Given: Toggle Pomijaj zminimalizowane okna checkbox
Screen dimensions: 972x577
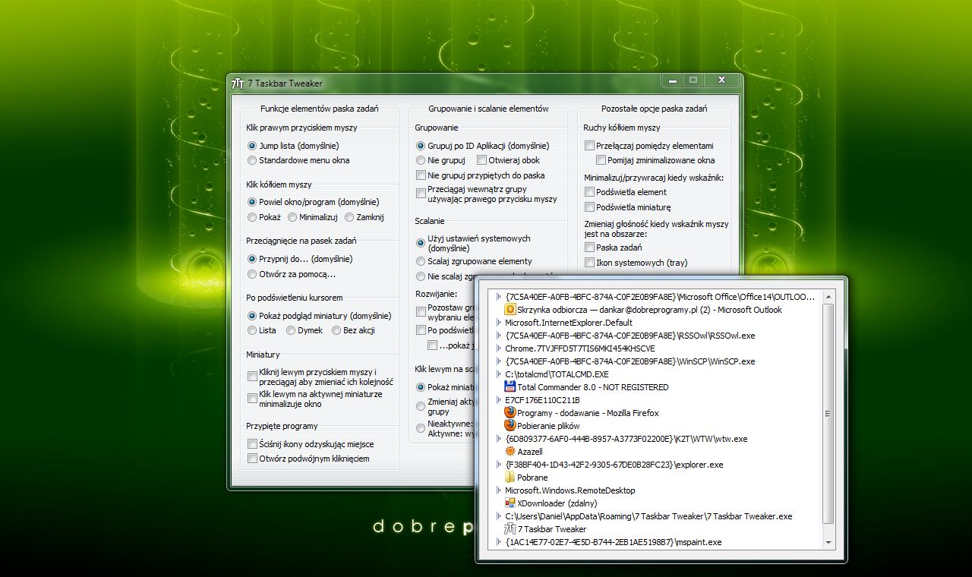Looking at the screenshot, I should coord(601,160).
